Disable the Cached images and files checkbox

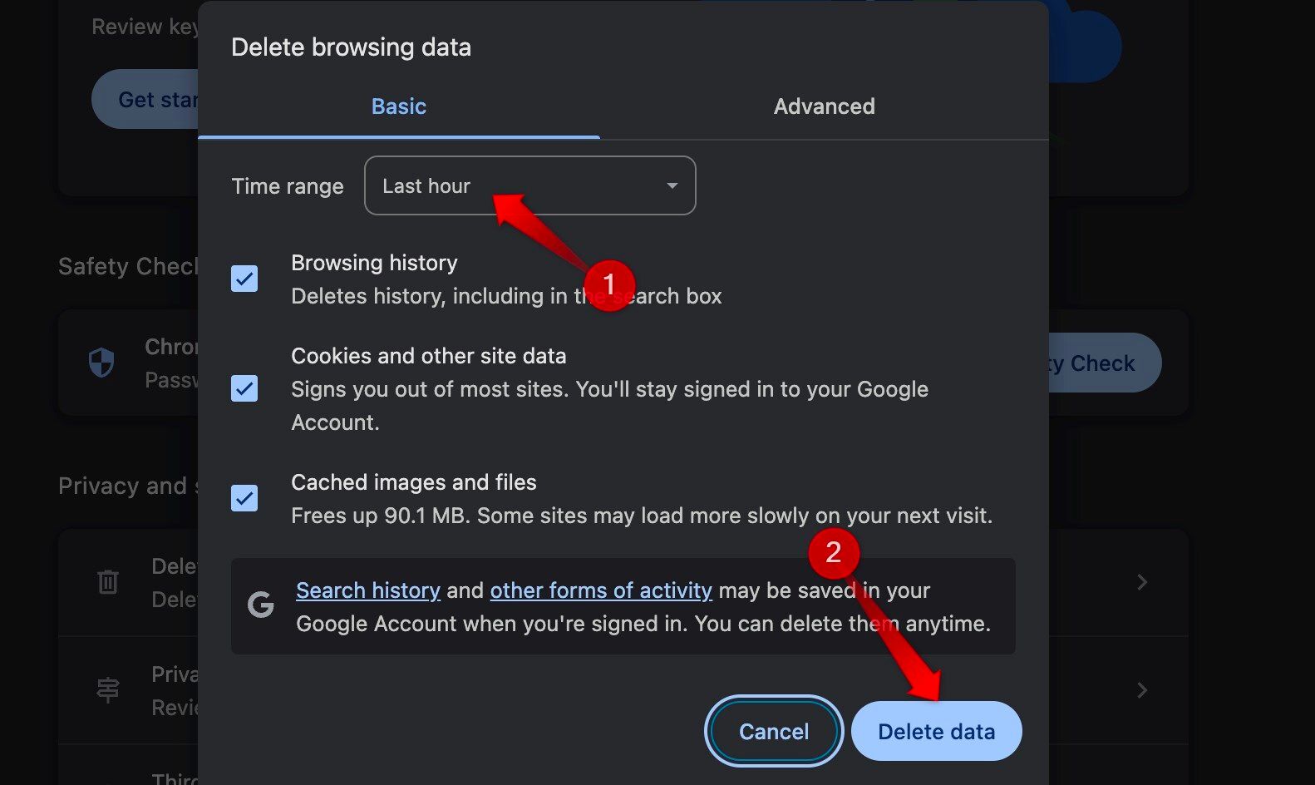point(244,498)
